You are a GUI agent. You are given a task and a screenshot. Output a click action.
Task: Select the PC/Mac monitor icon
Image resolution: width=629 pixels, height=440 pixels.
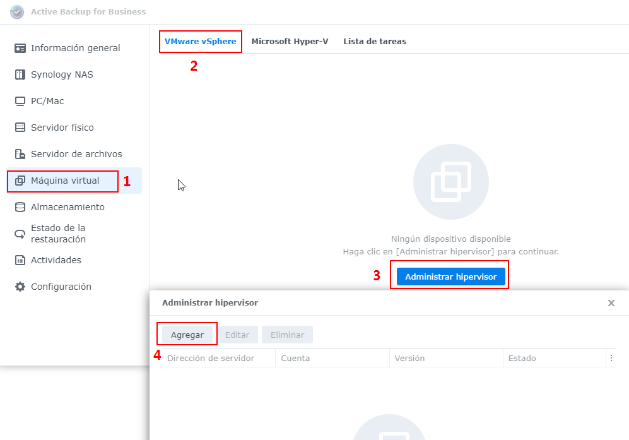(20, 101)
